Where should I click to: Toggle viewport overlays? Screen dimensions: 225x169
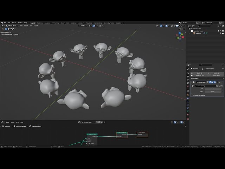tap(166, 26)
